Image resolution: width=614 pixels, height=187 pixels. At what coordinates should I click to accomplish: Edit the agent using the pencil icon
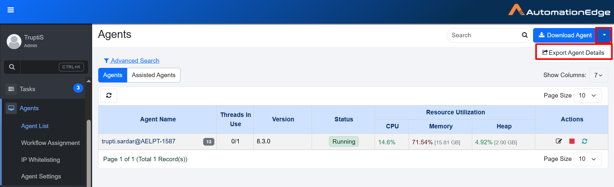pos(559,141)
